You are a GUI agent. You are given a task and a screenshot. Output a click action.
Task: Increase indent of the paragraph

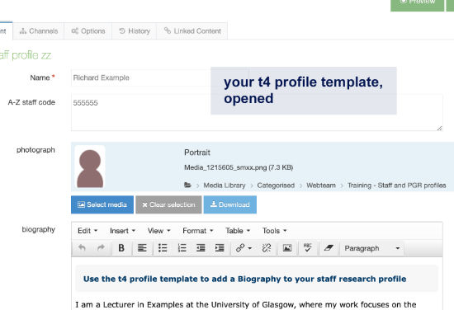pos(220,248)
